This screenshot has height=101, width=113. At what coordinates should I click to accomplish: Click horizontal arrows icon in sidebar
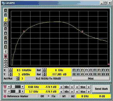tap(6, 61)
